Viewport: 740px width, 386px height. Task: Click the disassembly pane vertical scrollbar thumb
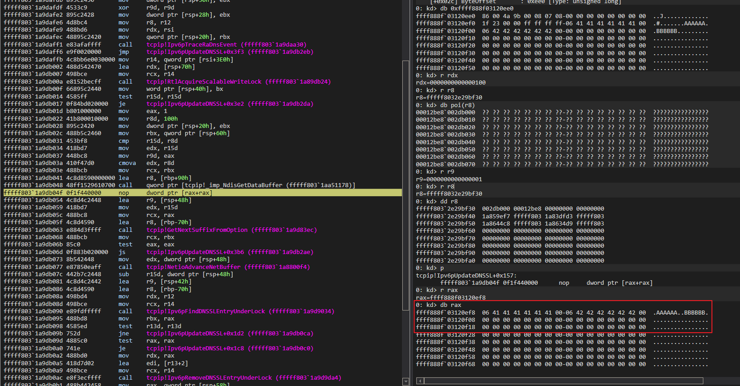[406, 185]
